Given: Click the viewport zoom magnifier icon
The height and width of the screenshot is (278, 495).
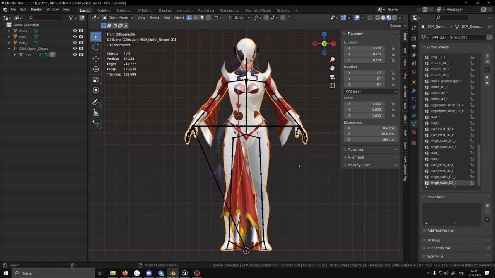Looking at the screenshot, I should [x=332, y=59].
